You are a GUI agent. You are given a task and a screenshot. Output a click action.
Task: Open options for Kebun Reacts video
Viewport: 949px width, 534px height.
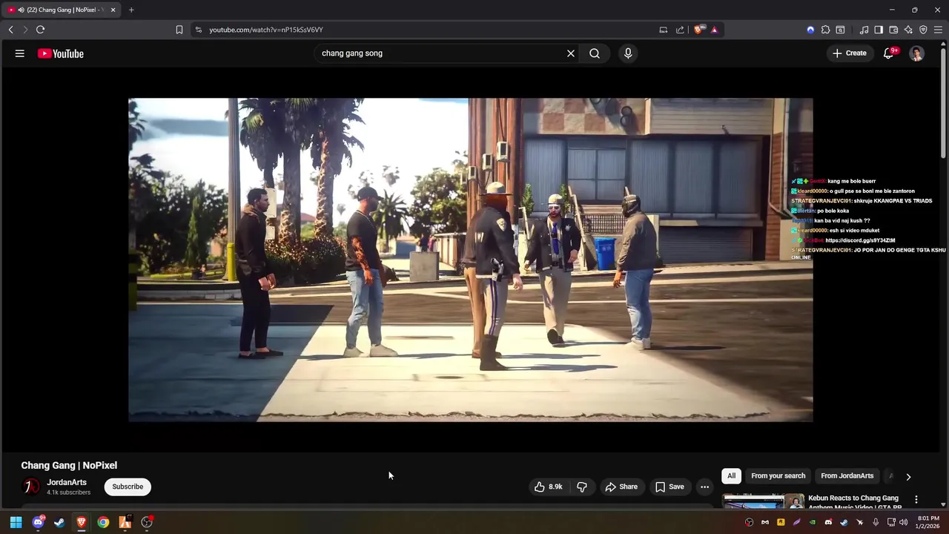[916, 499]
